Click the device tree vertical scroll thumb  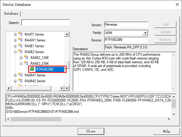click(x=67, y=65)
